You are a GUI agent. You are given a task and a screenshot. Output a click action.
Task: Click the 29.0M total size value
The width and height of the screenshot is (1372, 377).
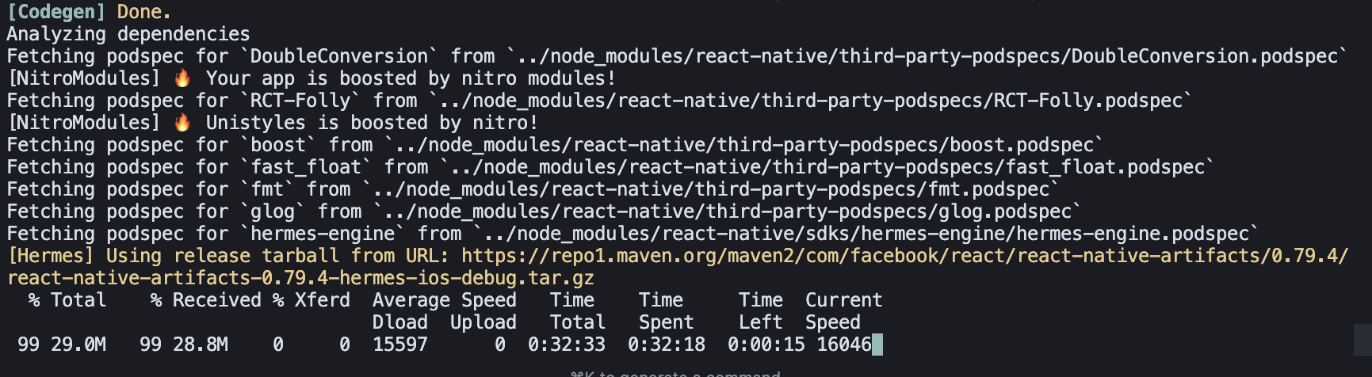78,345
